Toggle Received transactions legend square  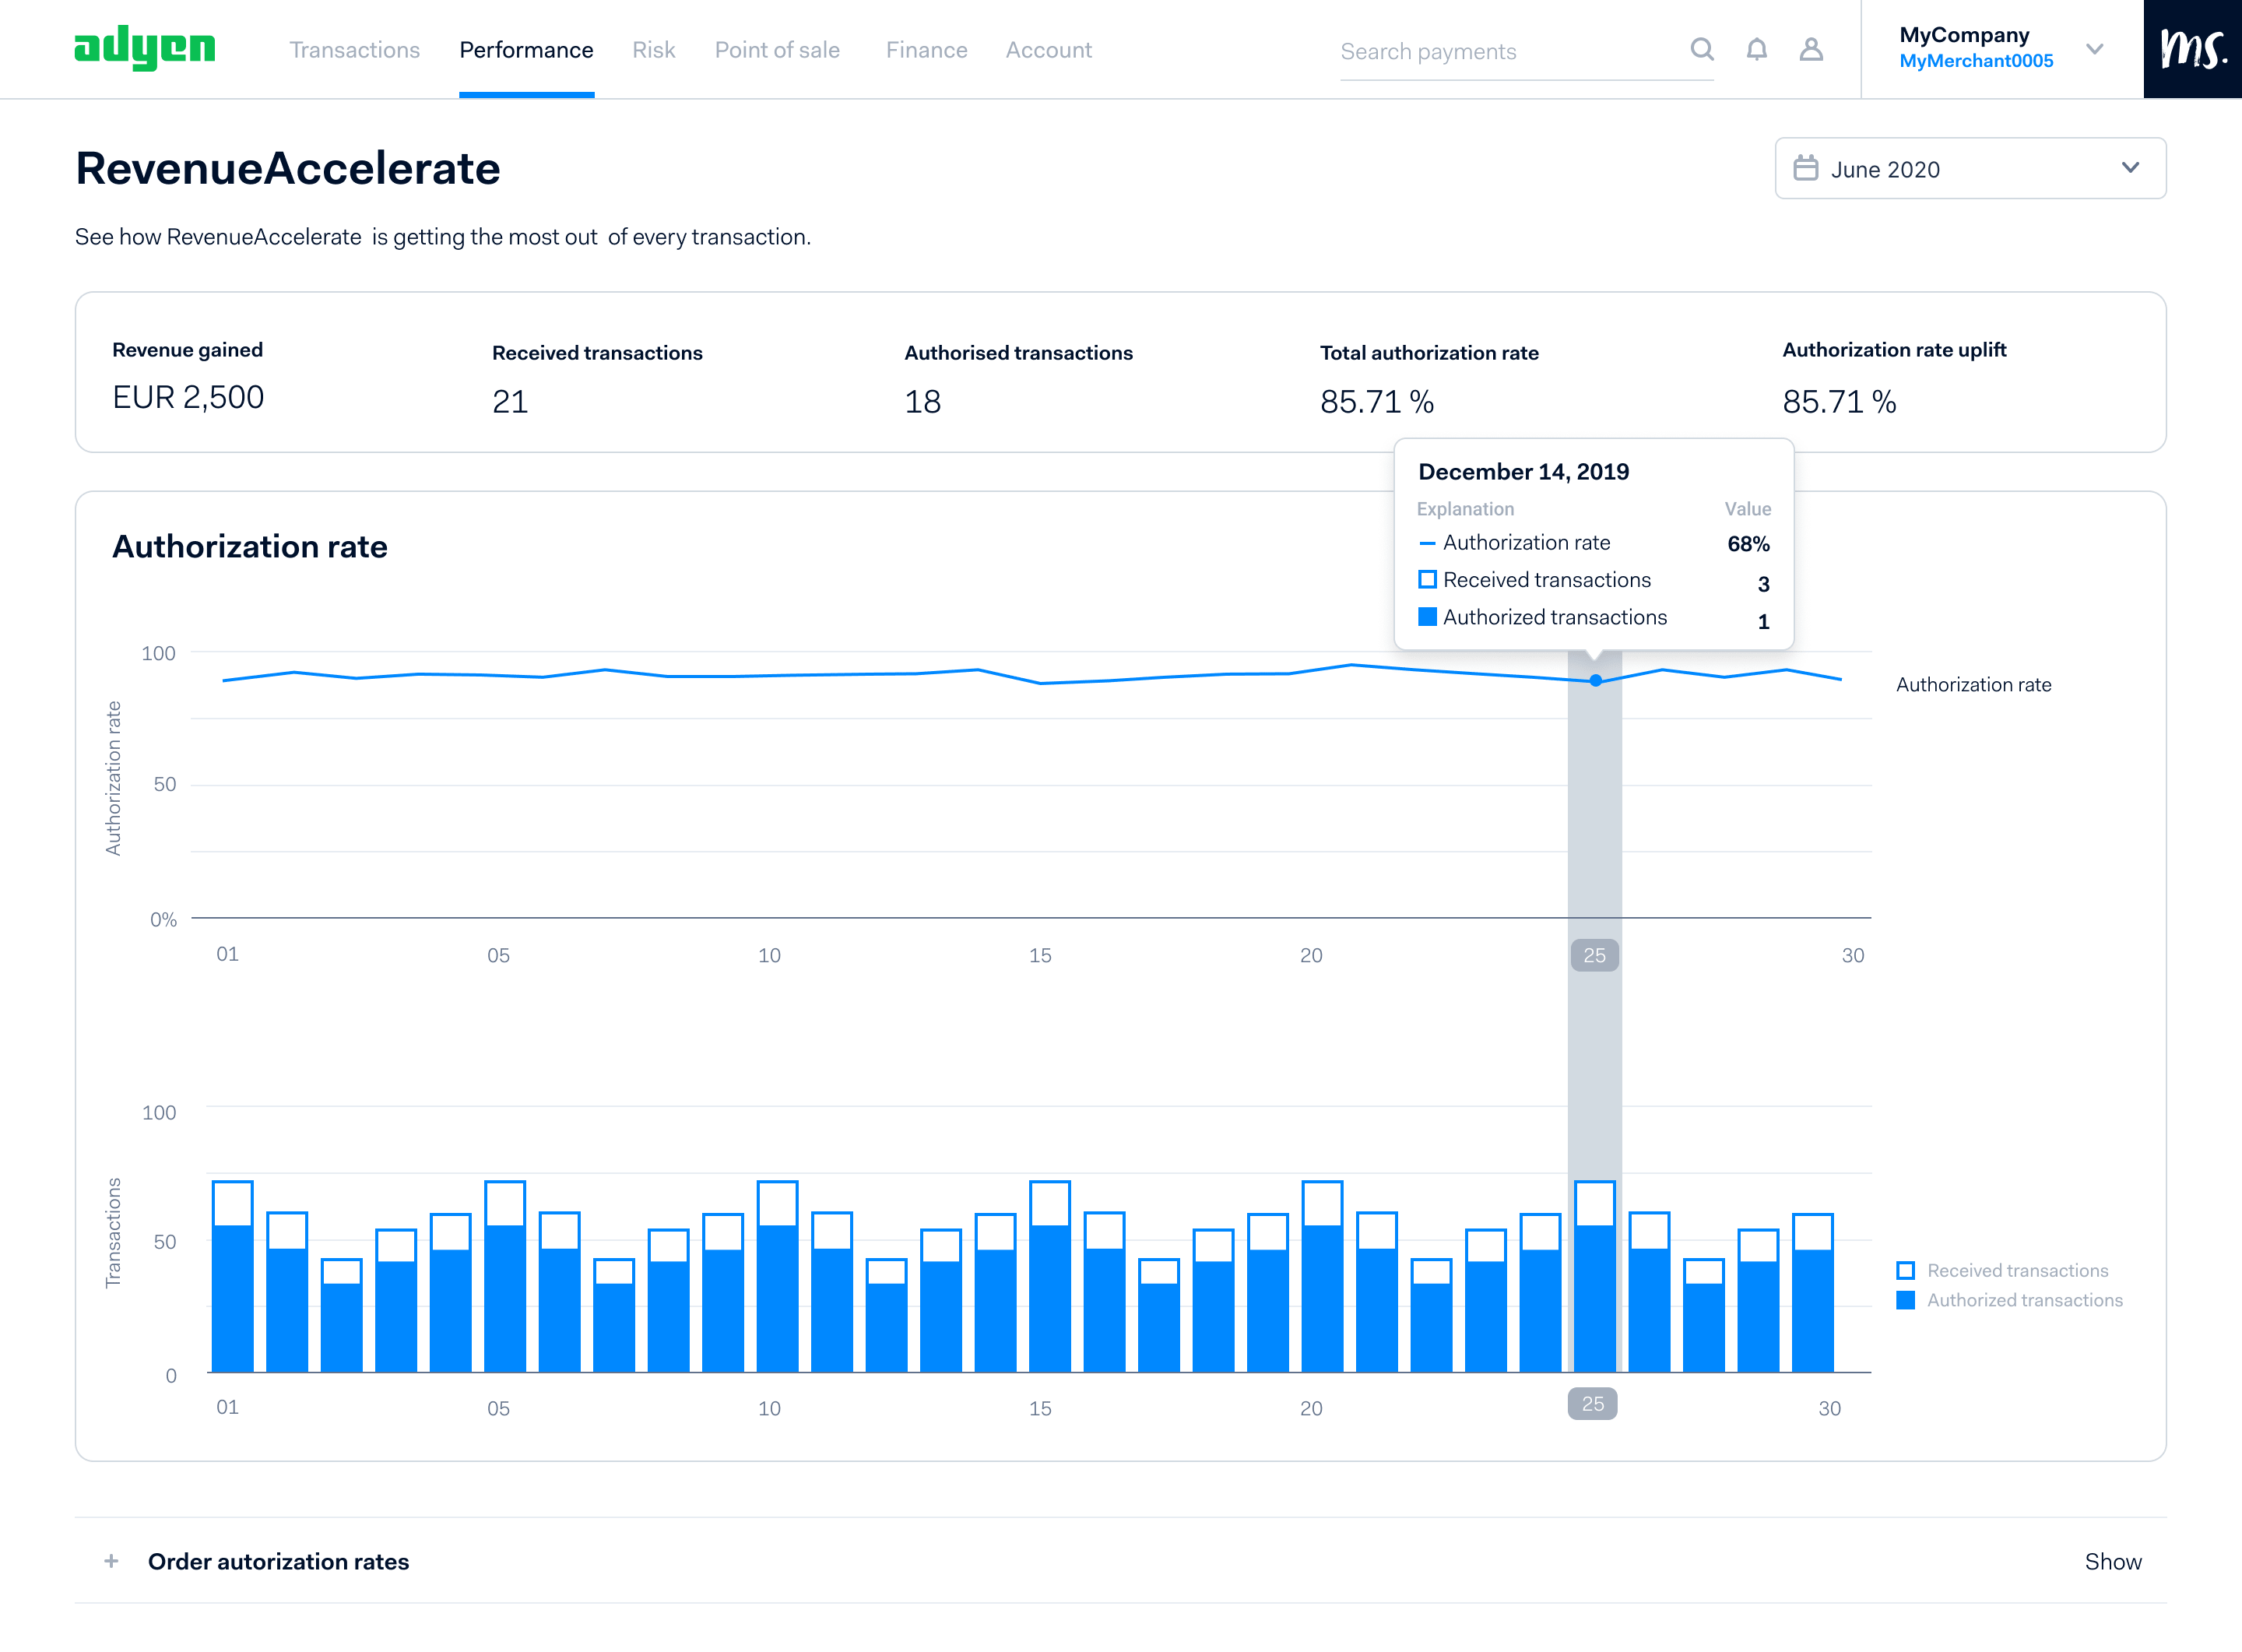[1906, 1270]
